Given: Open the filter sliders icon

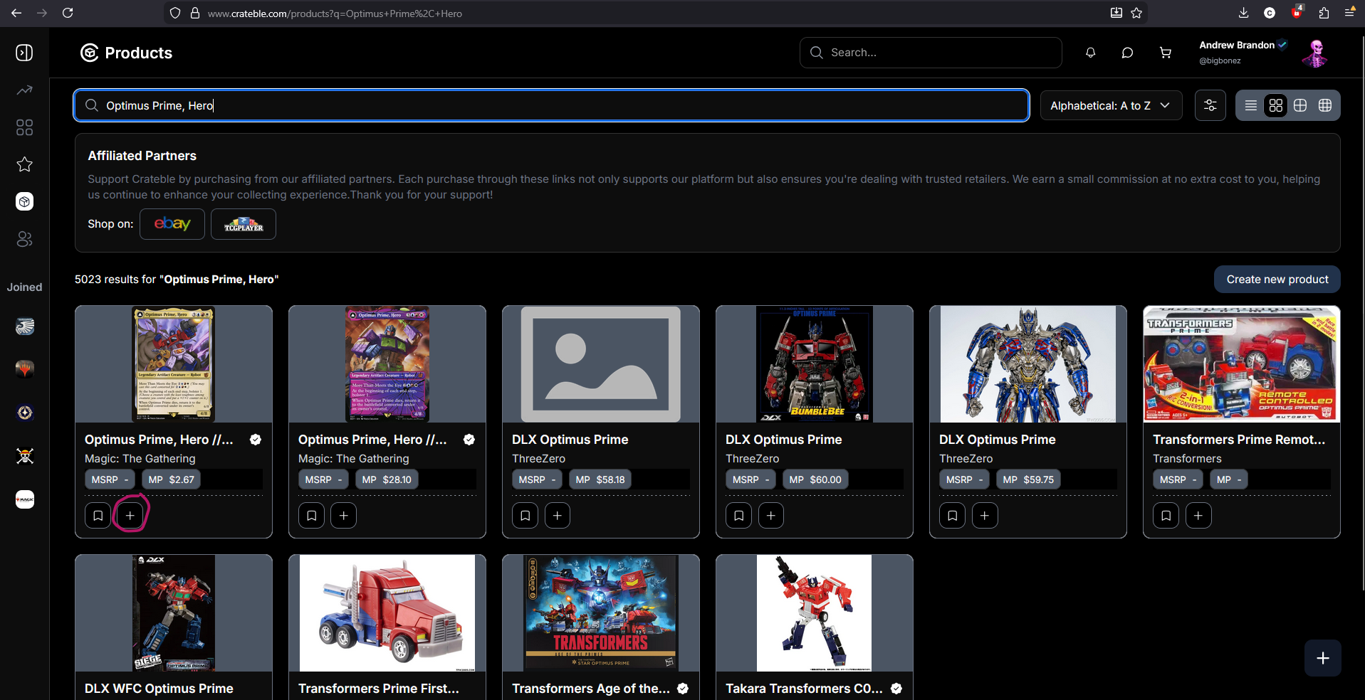Looking at the screenshot, I should [1210, 105].
